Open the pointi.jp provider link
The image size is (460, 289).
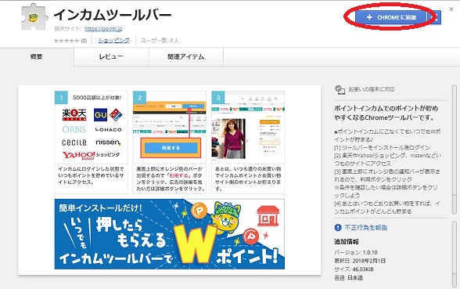point(103,29)
